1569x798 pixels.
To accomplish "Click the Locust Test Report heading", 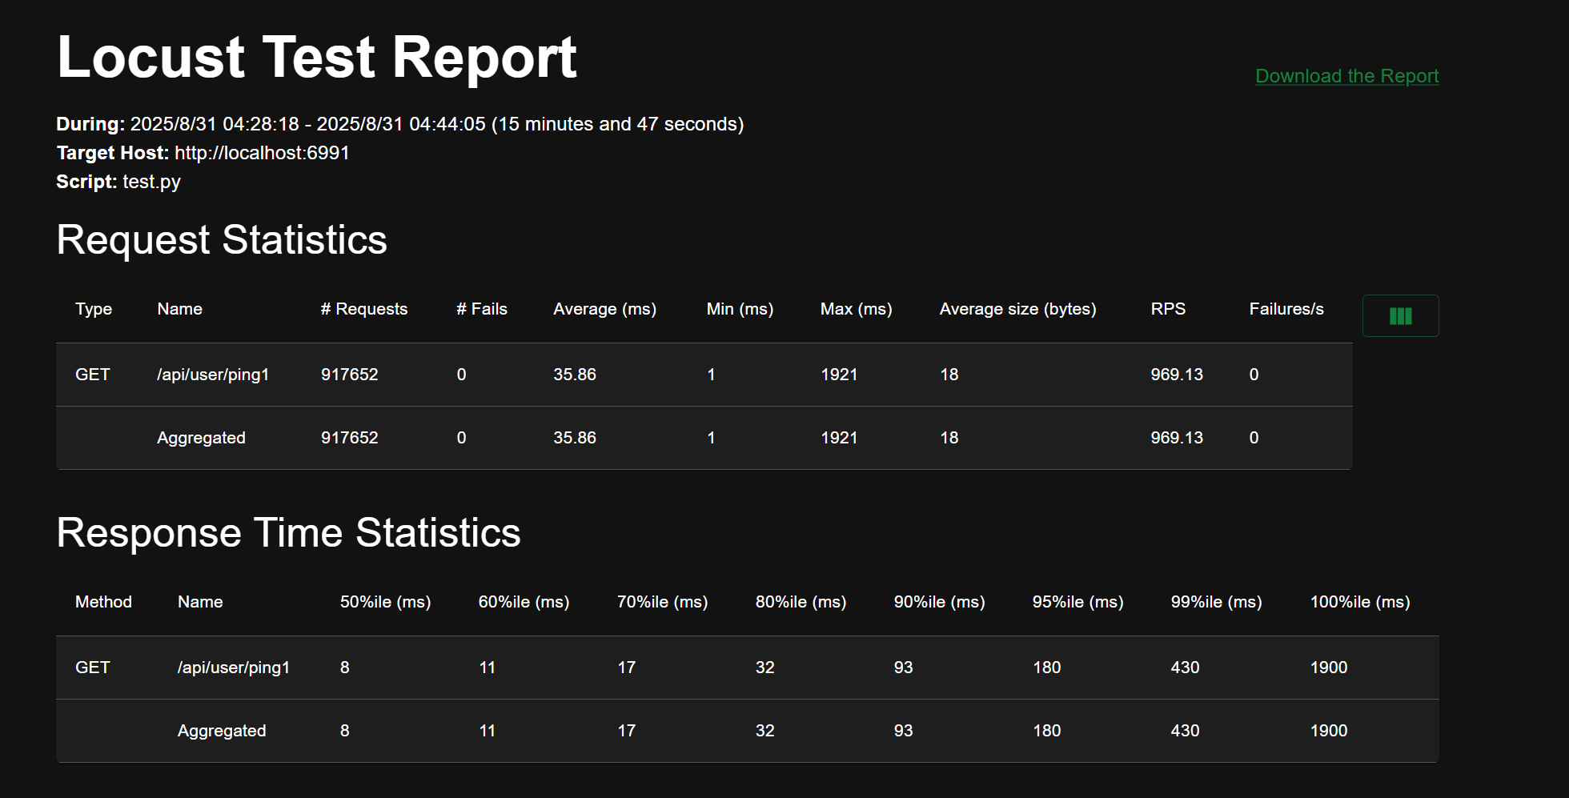I will [317, 58].
